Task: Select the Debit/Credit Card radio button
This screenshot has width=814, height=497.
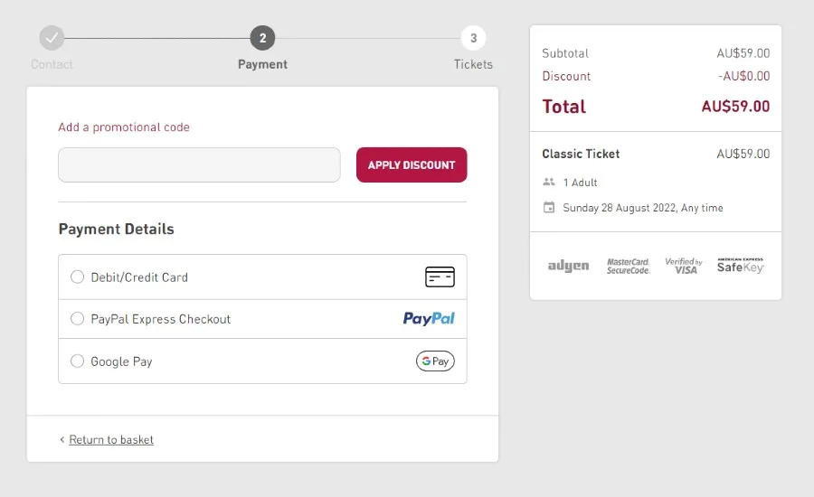Action: click(78, 277)
